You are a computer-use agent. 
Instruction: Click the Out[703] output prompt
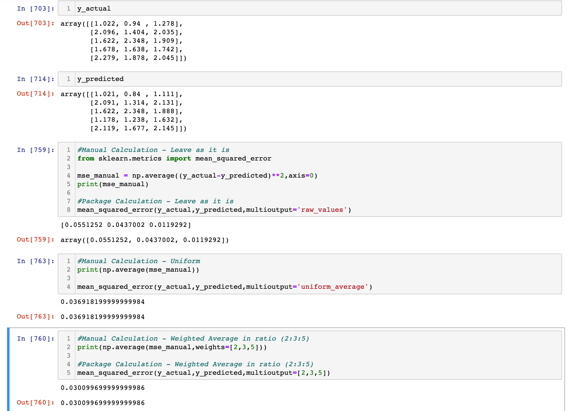click(35, 23)
